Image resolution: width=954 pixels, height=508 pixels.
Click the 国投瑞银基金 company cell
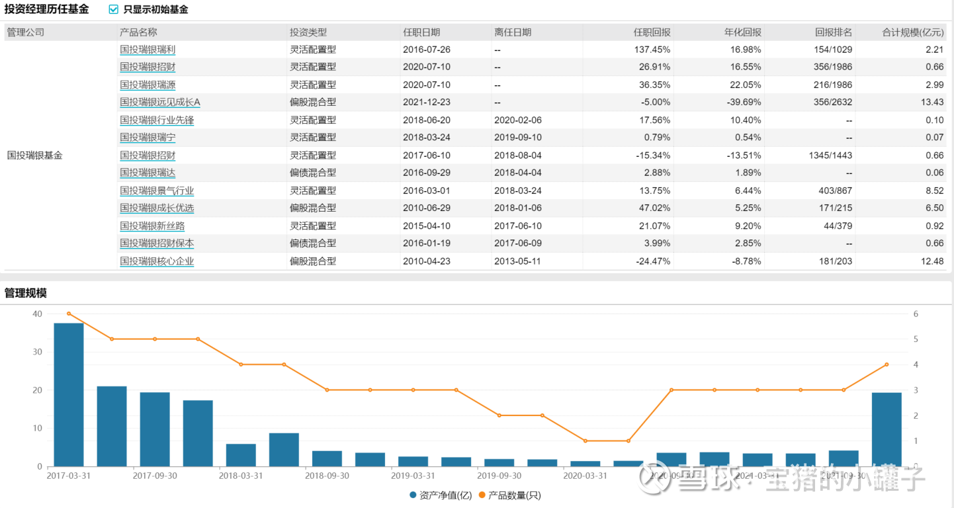35,155
